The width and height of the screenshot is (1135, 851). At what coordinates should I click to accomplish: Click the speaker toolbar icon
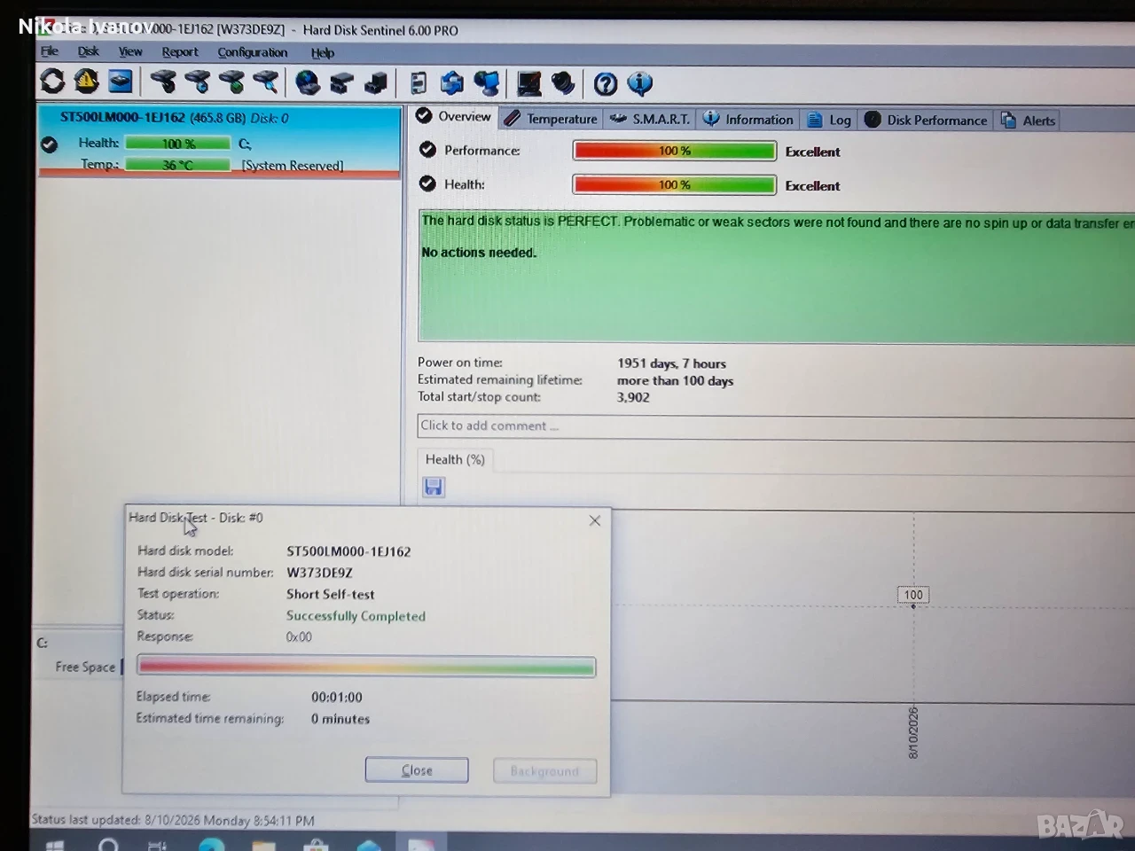click(563, 84)
